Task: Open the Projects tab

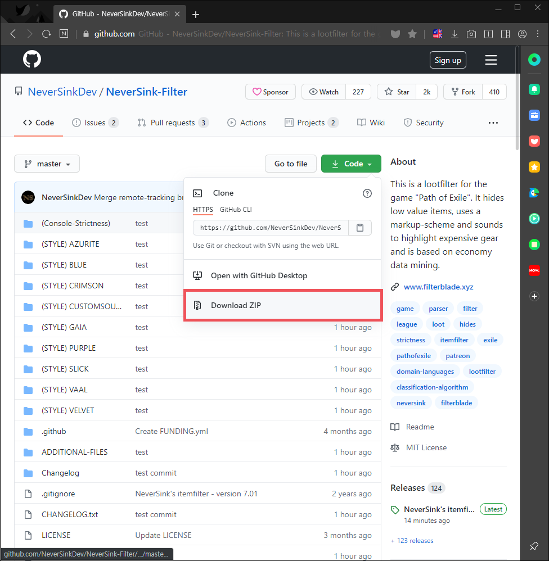Action: pyautogui.click(x=311, y=123)
